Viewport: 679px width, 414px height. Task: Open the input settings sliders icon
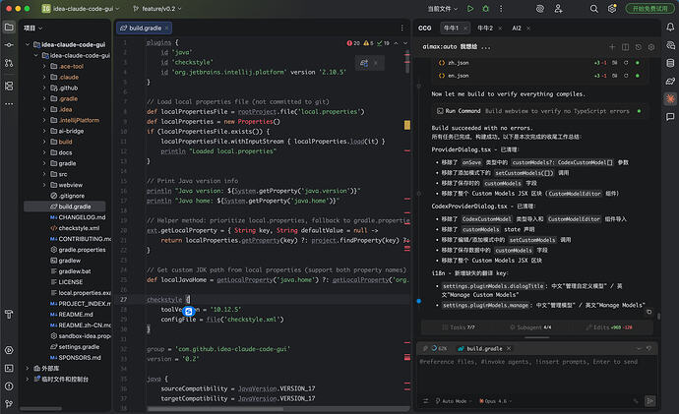coord(426,401)
